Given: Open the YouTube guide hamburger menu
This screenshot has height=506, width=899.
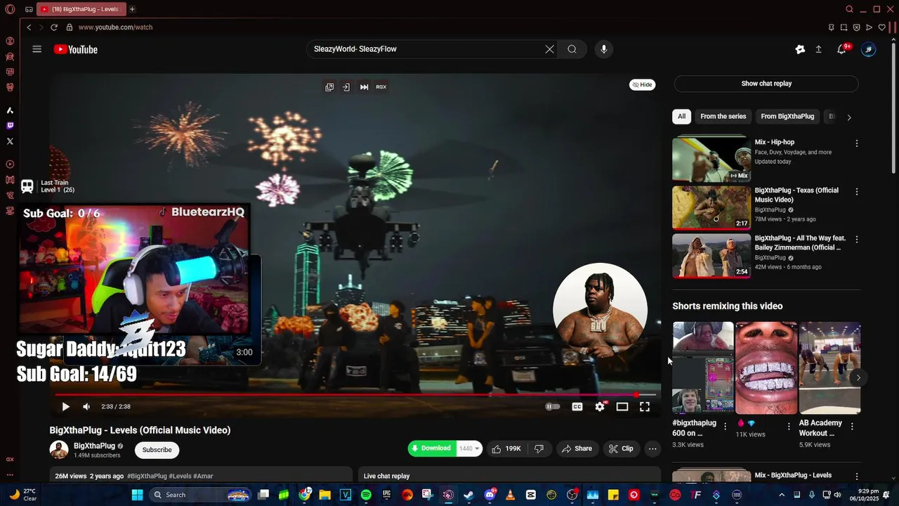Looking at the screenshot, I should pos(37,49).
